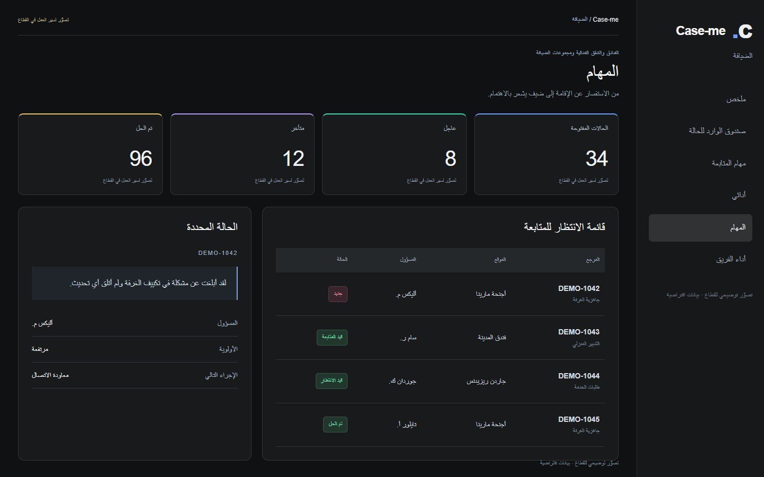Select DEMO-1042 in the queue table
Image resolution: width=764 pixels, height=477 pixels.
(x=579, y=289)
